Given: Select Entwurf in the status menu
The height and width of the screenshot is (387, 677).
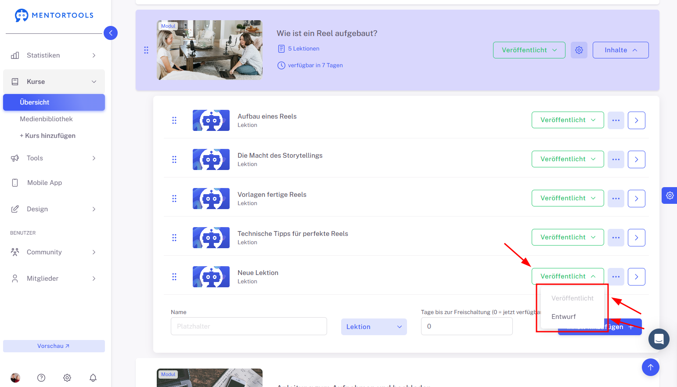Looking at the screenshot, I should (564, 317).
